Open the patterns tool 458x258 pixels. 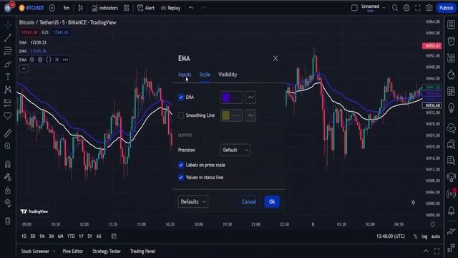coord(8,90)
